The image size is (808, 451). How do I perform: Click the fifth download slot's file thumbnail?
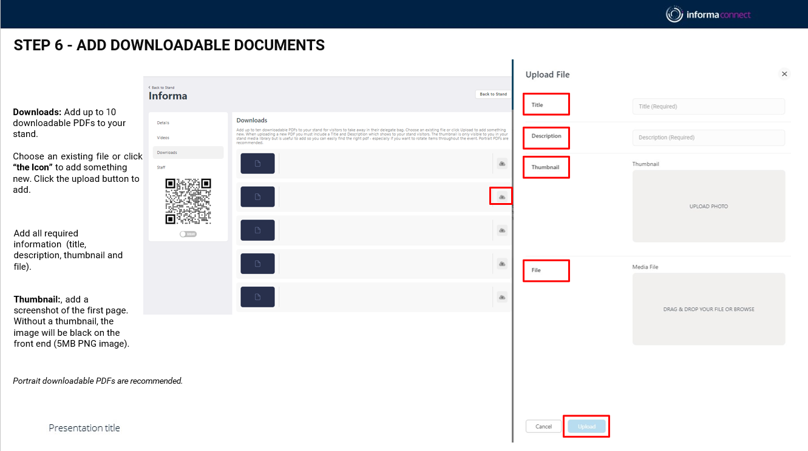coord(257,297)
